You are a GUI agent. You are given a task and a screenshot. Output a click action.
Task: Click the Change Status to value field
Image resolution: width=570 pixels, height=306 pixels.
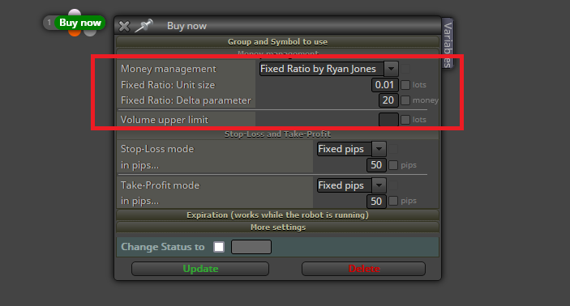(251, 247)
